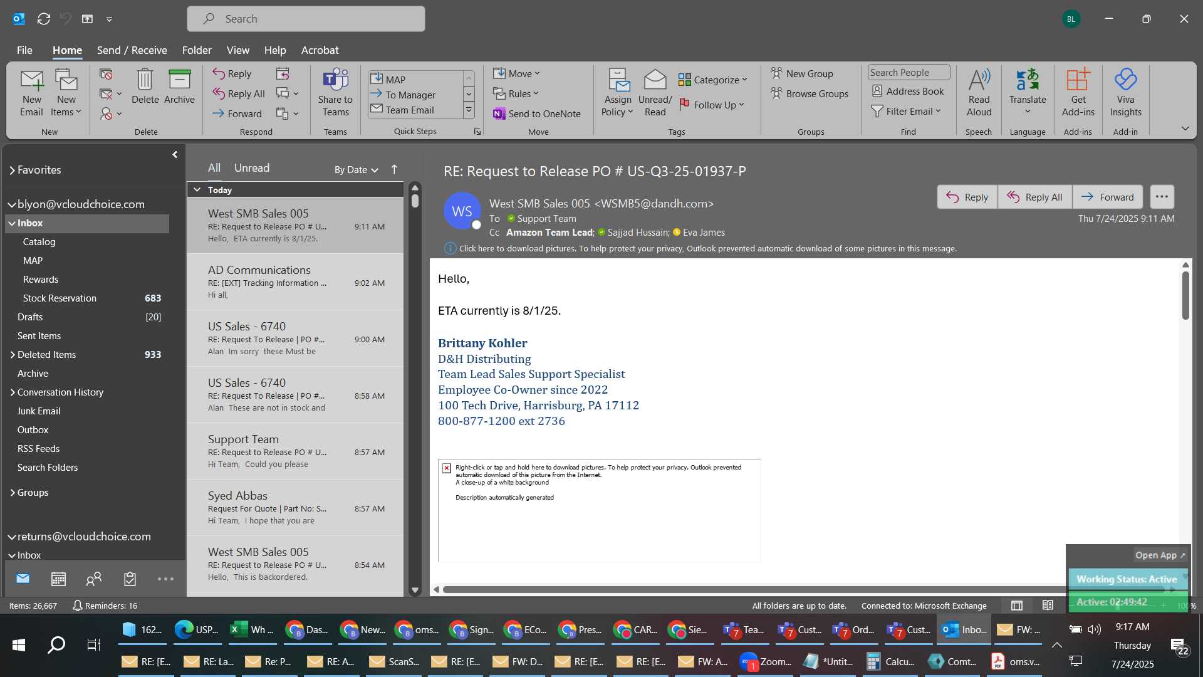Open the Acrobat ribbon tab
Image resolution: width=1203 pixels, height=677 pixels.
point(320,50)
